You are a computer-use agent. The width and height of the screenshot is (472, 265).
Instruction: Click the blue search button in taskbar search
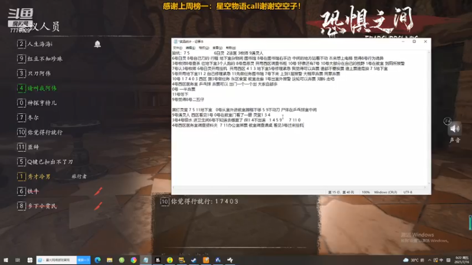(x=83, y=260)
